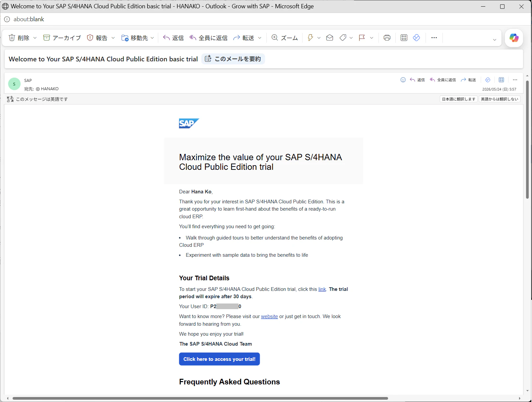Click the translation language icon
The width and height of the screenshot is (532, 402).
coord(10,99)
